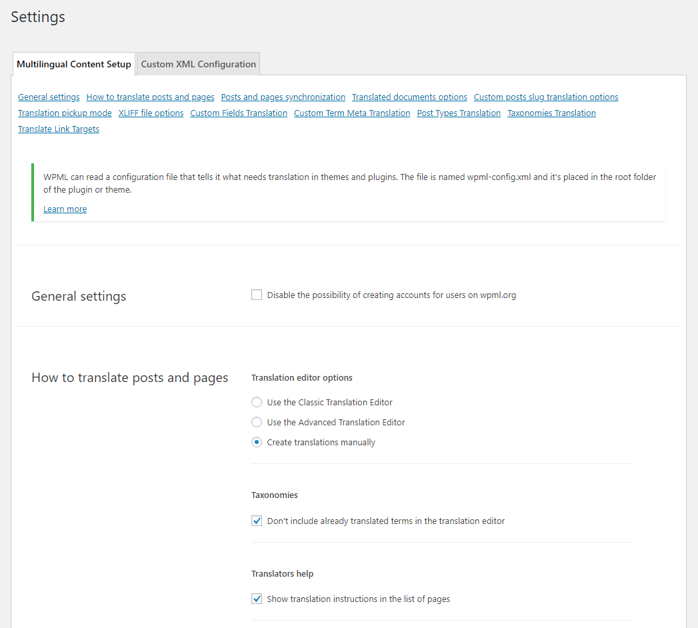Enable disabling account creation on wpml.org
This screenshot has height=628, width=698.
[257, 295]
